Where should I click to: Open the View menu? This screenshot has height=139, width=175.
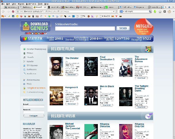tap(14, 4)
